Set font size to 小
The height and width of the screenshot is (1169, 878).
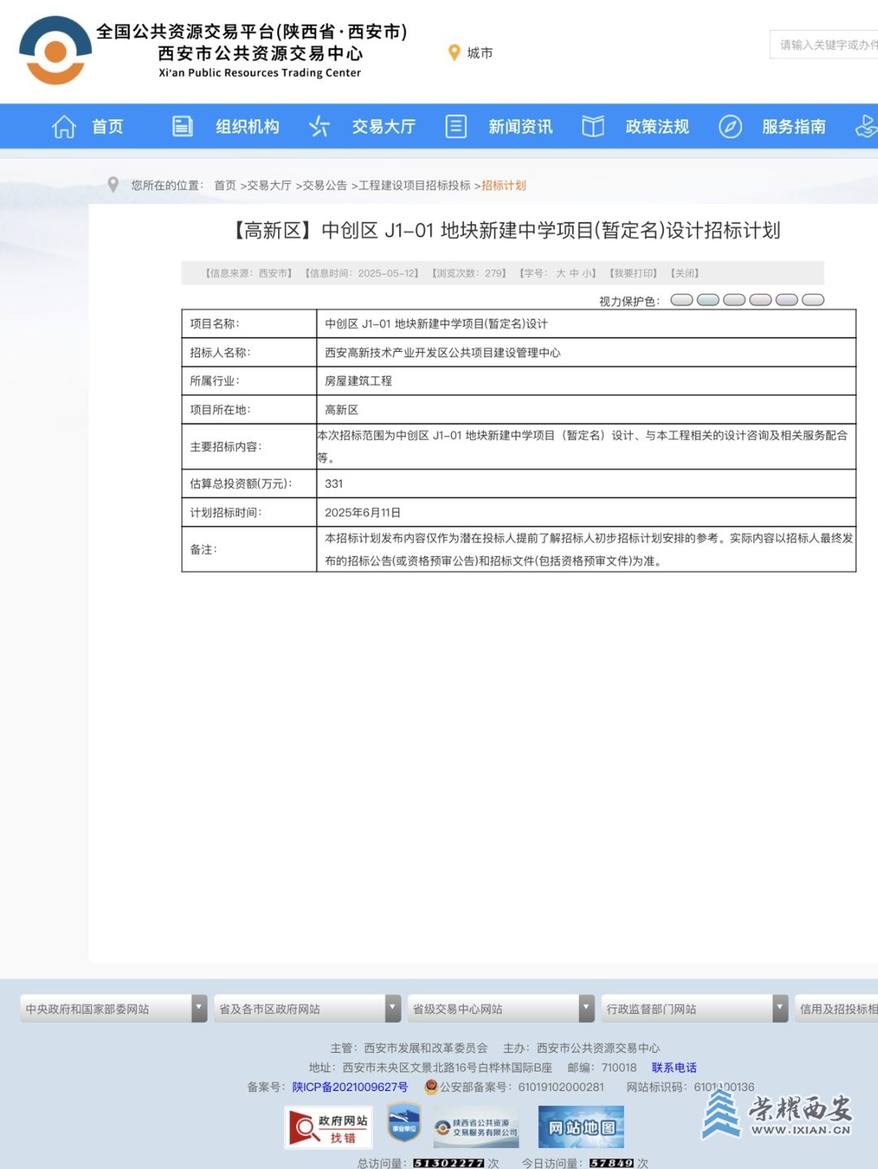point(587,273)
